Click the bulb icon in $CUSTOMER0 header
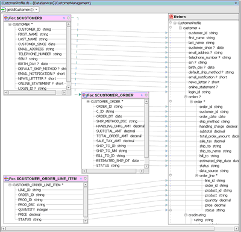 68,18
